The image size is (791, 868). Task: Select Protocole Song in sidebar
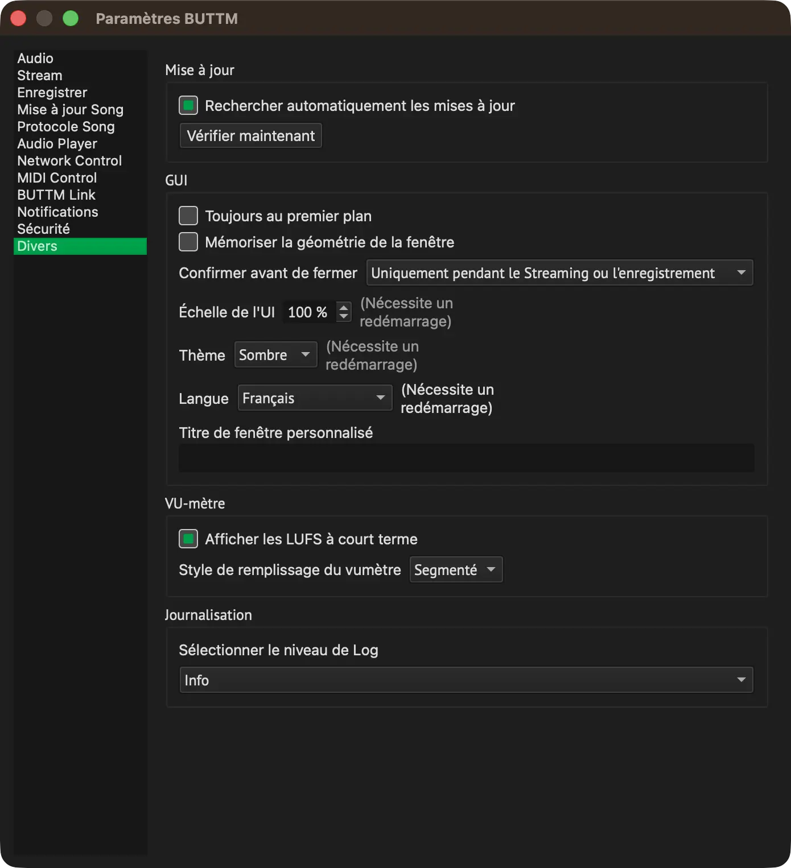click(x=80, y=127)
